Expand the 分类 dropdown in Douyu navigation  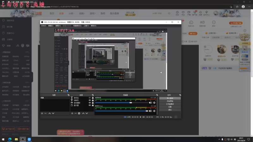click(71, 13)
